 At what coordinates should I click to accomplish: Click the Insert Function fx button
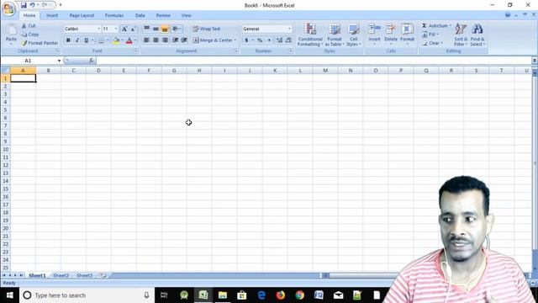(92, 61)
